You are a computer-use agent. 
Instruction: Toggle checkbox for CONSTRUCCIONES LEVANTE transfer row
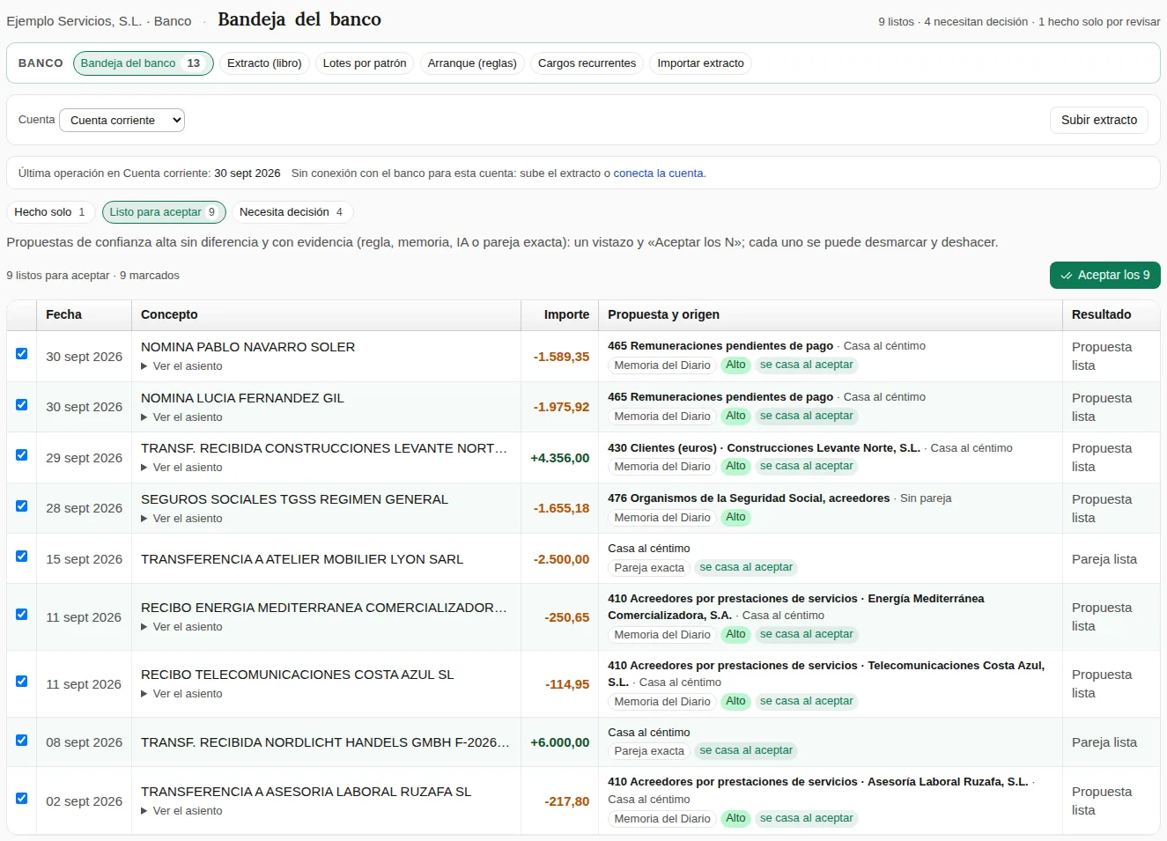[21, 454]
